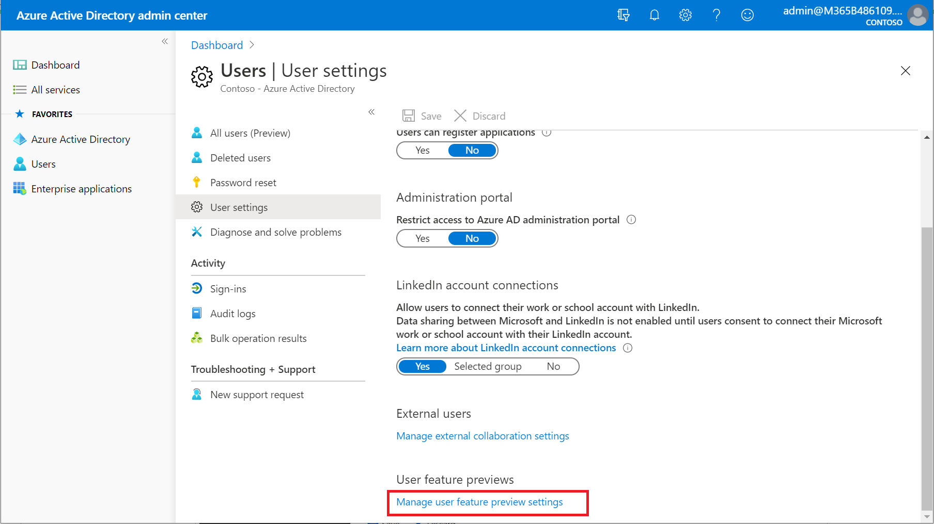The height and width of the screenshot is (524, 934).
Task: Click info icon next to LinkedIn learn more link
Action: click(628, 348)
